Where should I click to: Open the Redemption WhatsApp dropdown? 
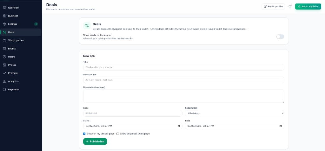(235, 113)
